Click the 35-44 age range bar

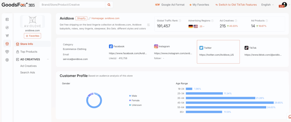221,98
